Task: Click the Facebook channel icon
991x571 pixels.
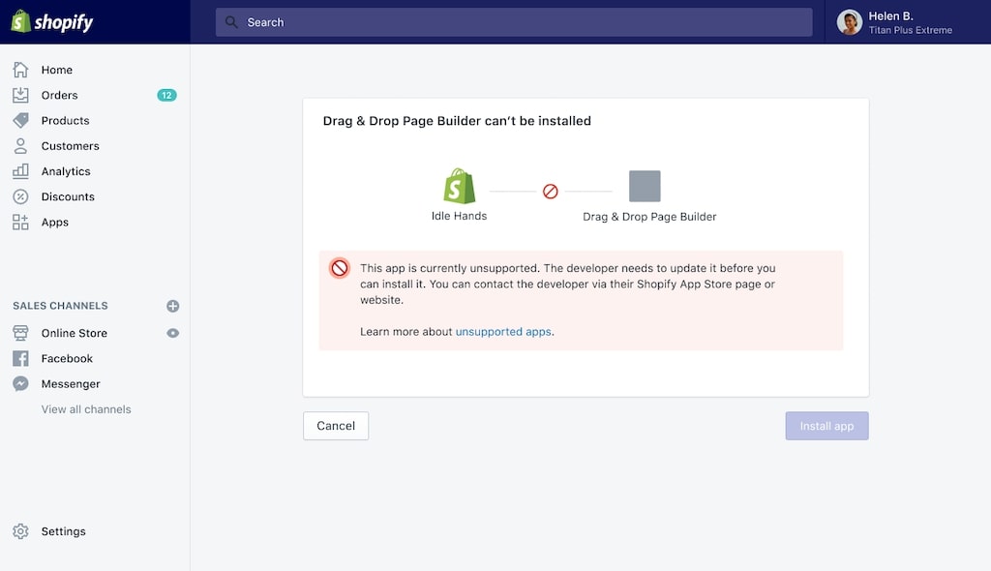Action: (x=20, y=358)
